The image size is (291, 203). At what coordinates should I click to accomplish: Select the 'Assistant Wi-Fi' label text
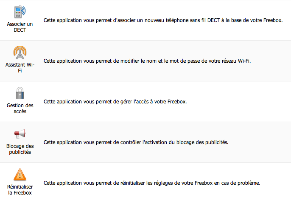point(20,68)
